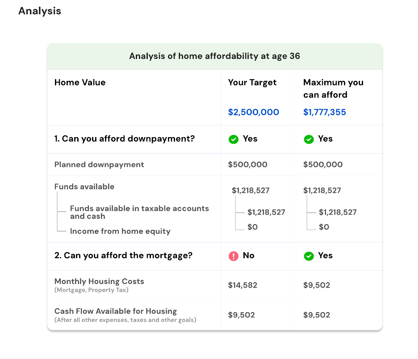Click the Your Target column header
The image size is (418, 359).
[x=252, y=83]
